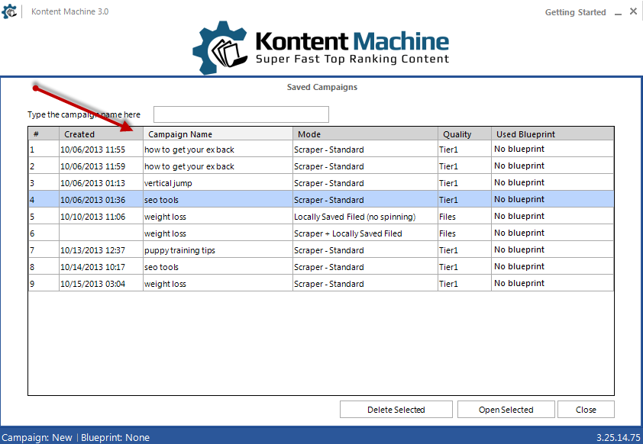Click 'Blueprint: None' in the status bar

click(115, 437)
